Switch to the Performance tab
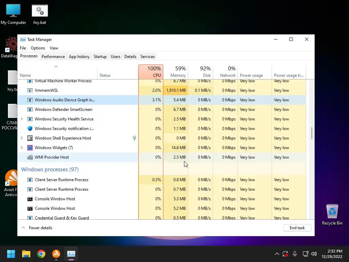This screenshot has height=262, width=349. point(53,57)
